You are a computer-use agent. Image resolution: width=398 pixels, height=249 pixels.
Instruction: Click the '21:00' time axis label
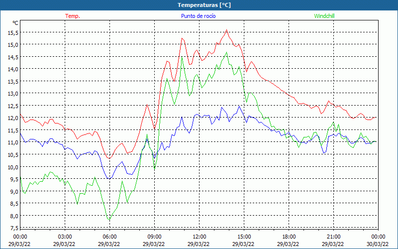click(x=333, y=237)
